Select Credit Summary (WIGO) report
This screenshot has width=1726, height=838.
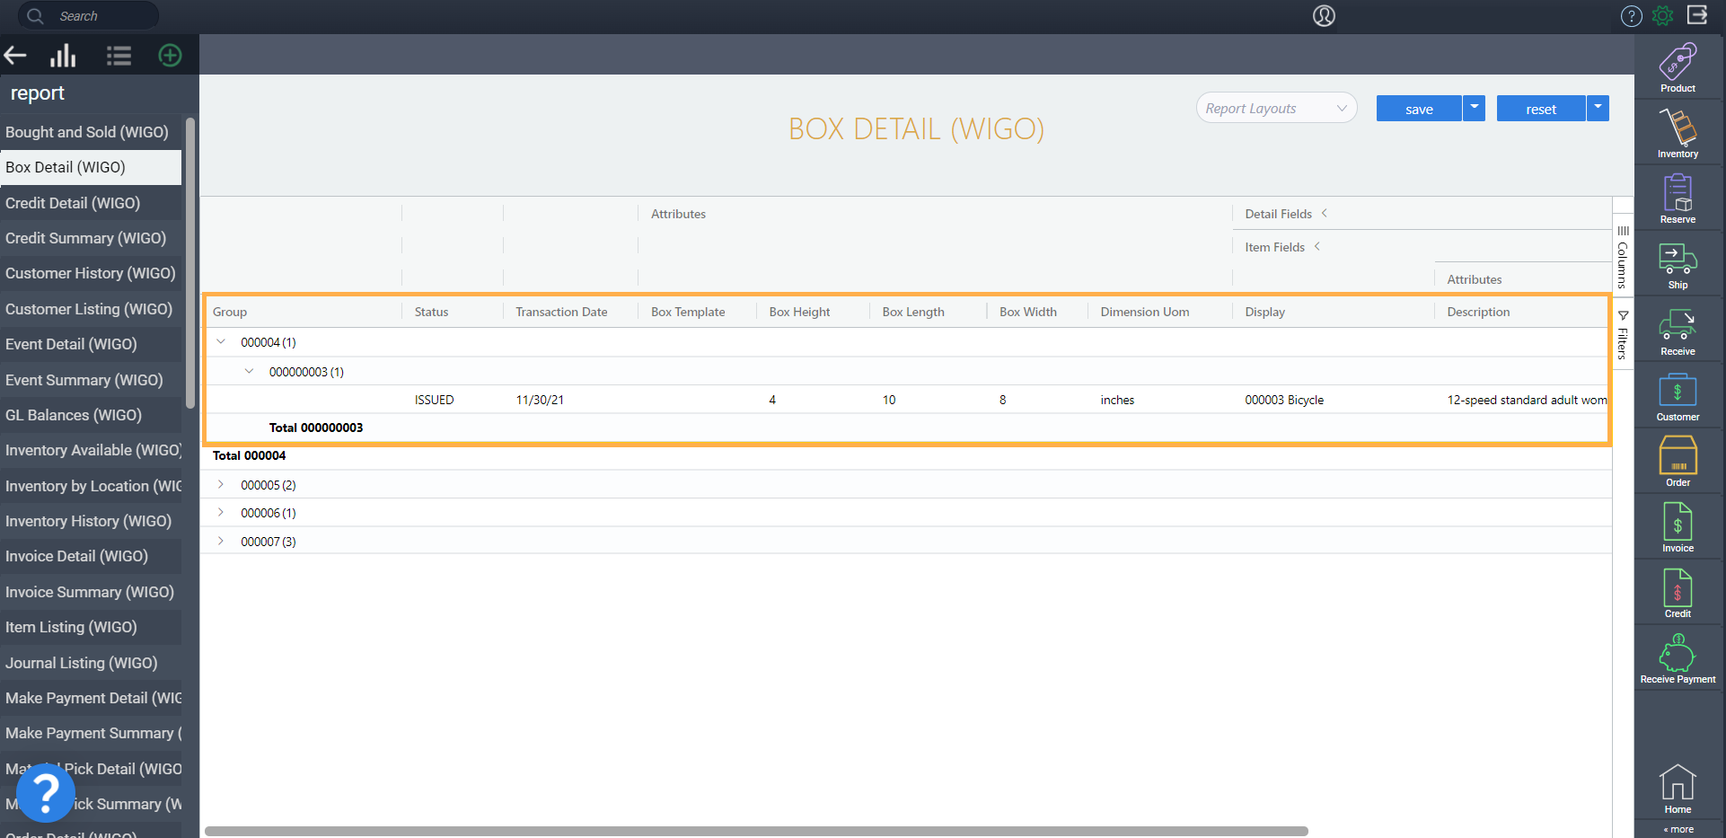[91, 238]
